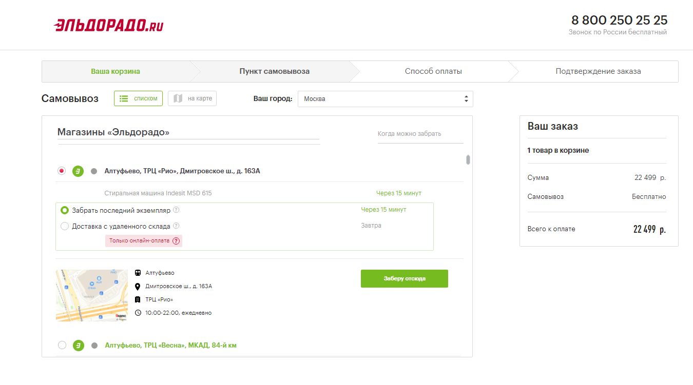Switch pickup view to на карте

192,98
